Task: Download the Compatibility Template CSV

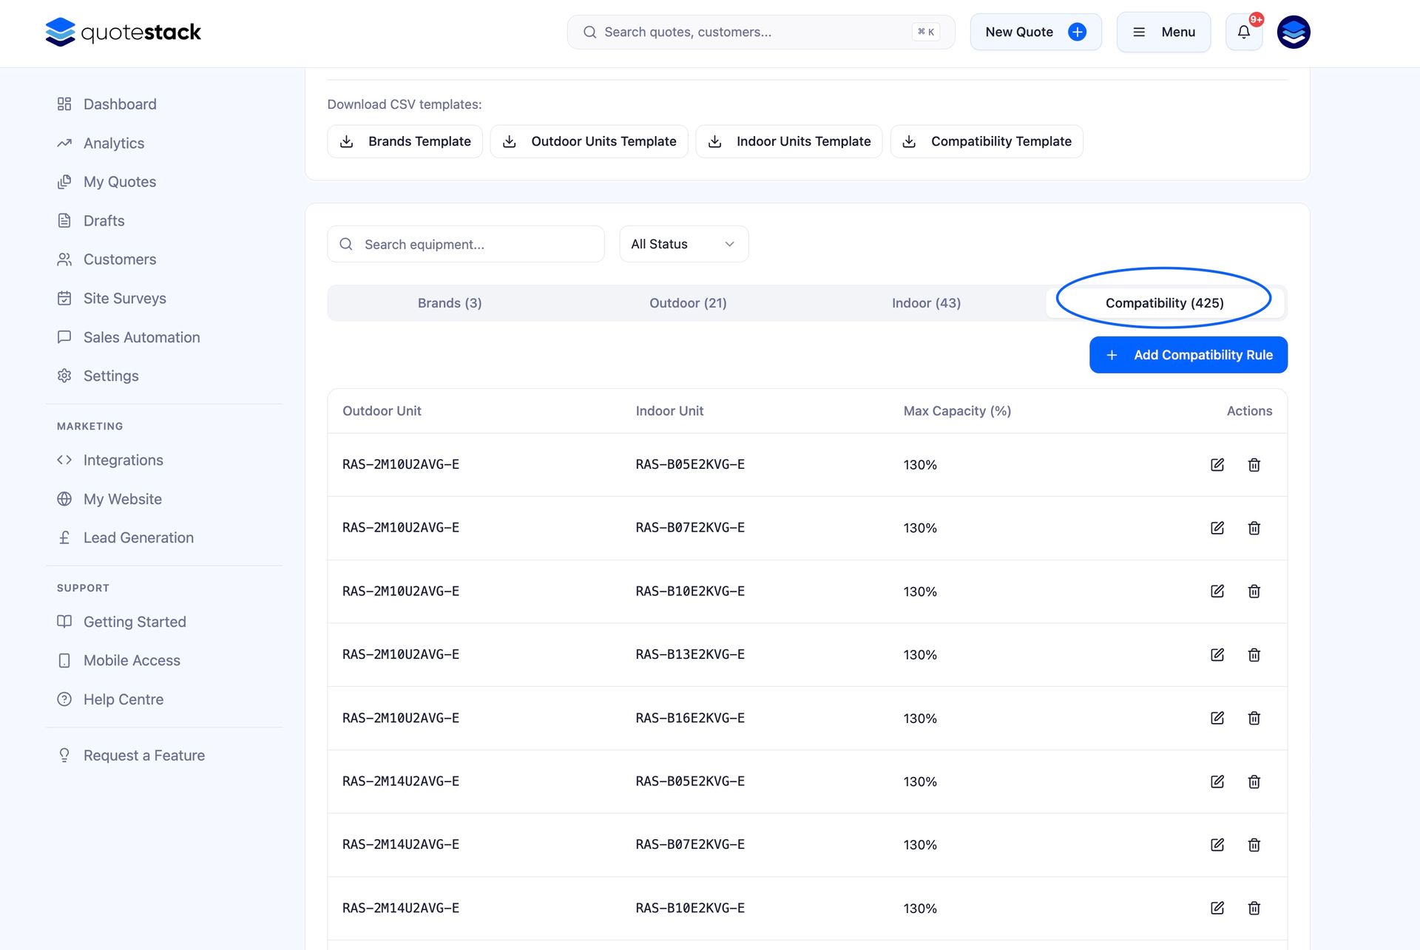Action: point(986,141)
